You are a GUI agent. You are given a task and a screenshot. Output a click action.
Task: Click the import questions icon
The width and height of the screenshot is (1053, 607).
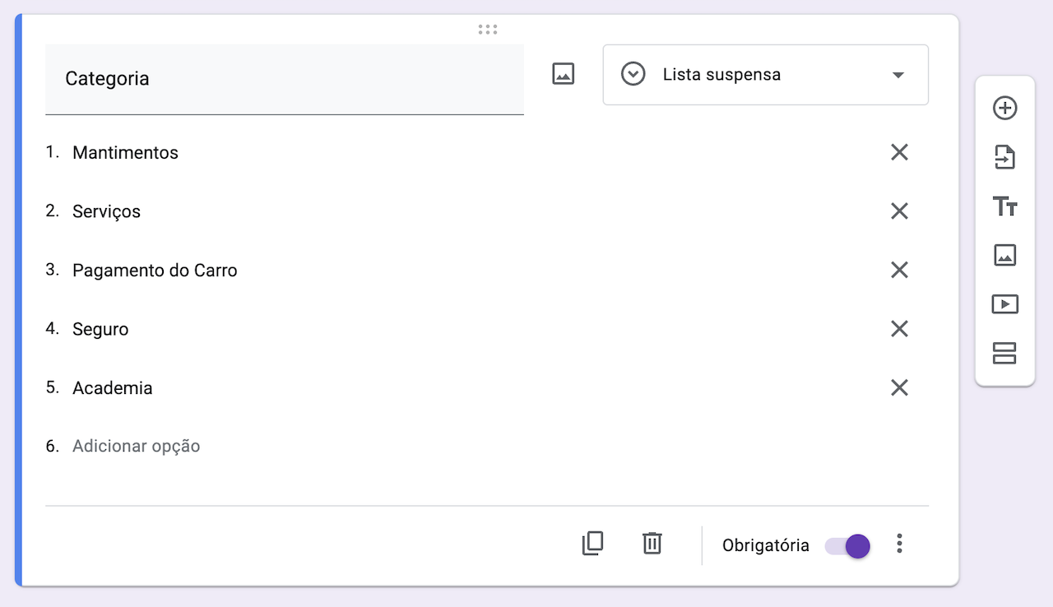pyautogui.click(x=1004, y=157)
